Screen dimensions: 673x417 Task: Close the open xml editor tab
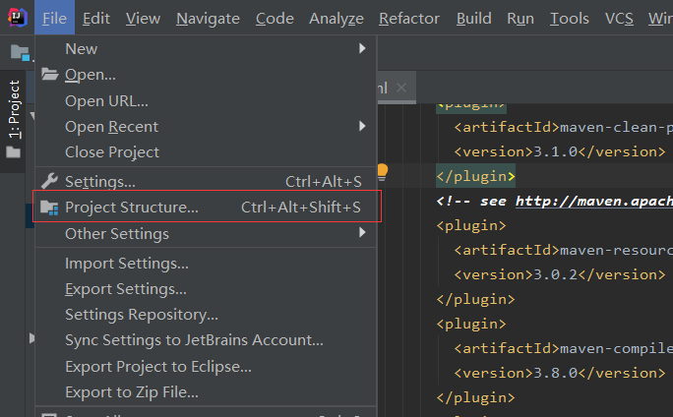[400, 88]
